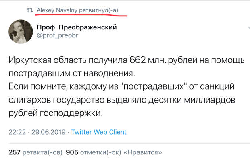Click the phrase рублей господдержки
This screenshot has width=250, height=158.
click(56, 113)
